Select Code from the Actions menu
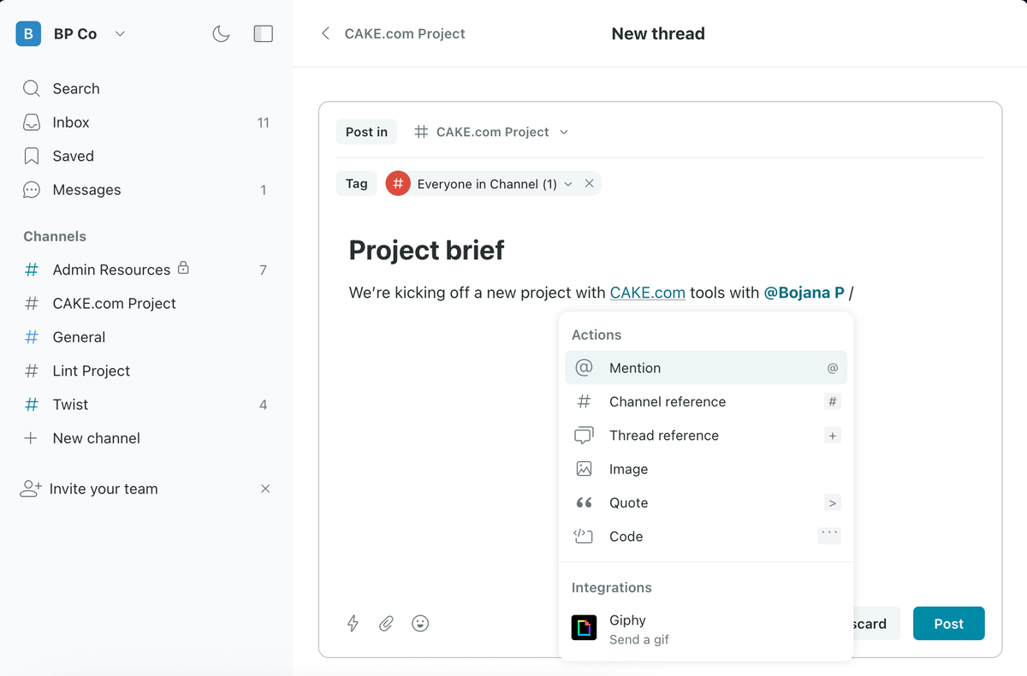The width and height of the screenshot is (1027, 676). coord(706,537)
